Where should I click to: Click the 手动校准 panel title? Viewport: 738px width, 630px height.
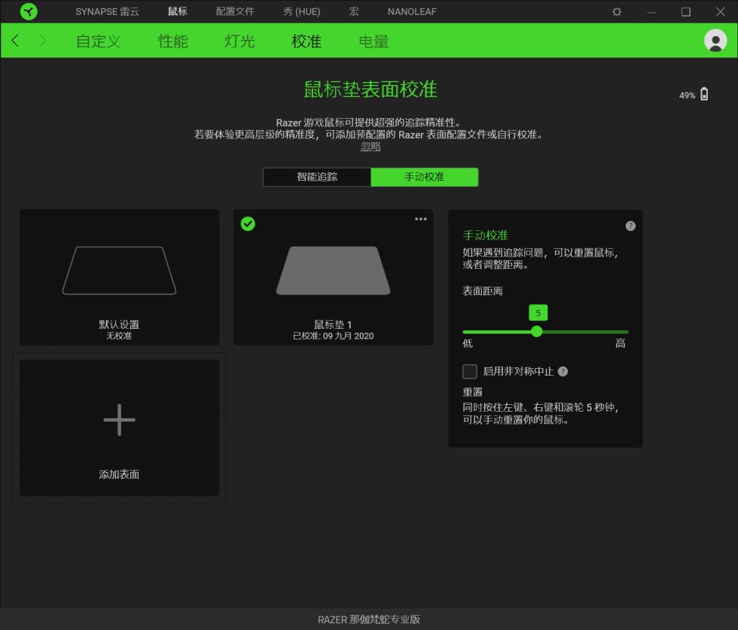pyautogui.click(x=486, y=236)
